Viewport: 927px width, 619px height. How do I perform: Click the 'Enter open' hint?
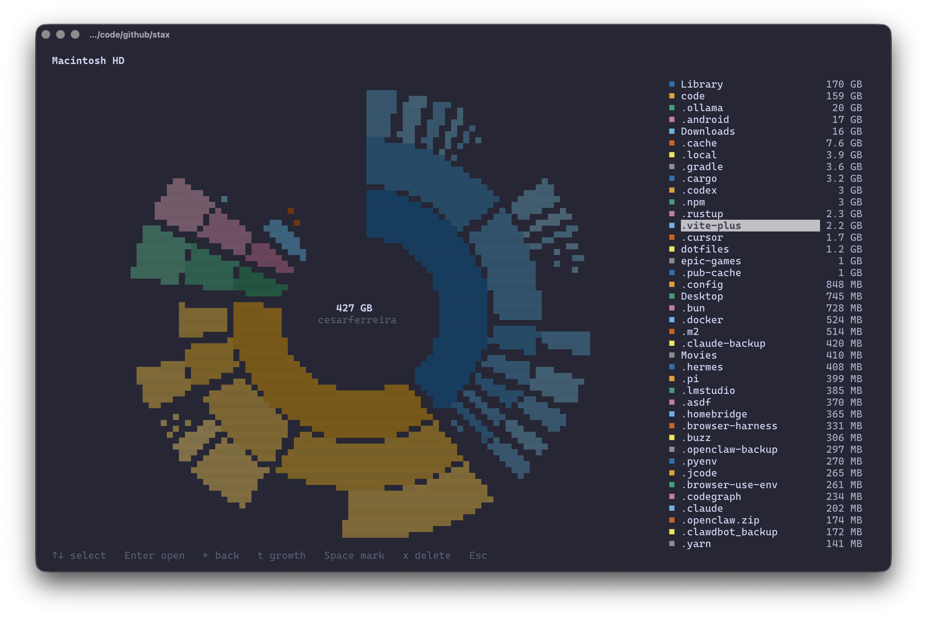point(154,555)
